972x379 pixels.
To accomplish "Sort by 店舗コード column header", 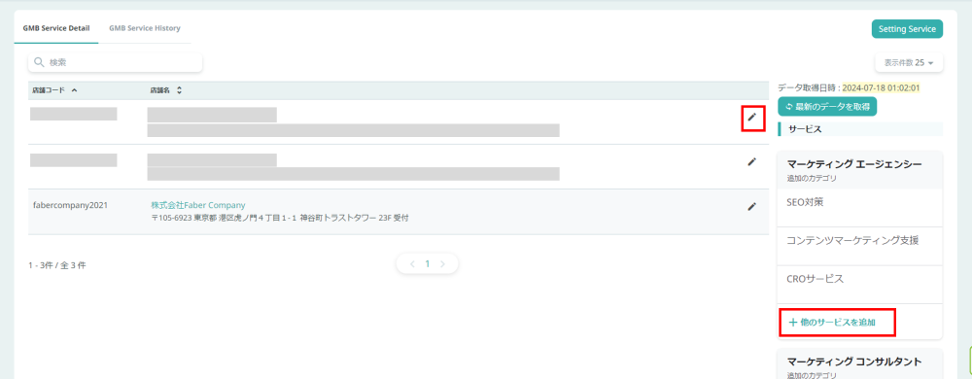I will (x=54, y=90).
